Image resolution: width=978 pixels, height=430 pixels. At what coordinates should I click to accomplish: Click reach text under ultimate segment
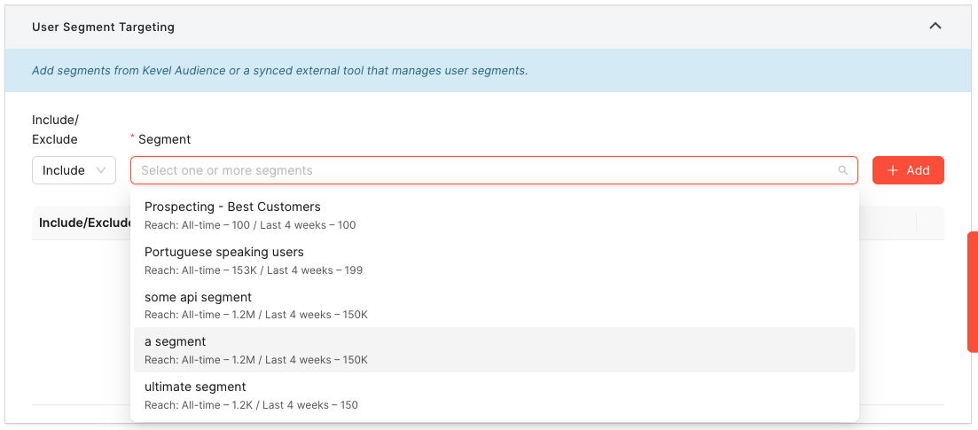coord(251,405)
